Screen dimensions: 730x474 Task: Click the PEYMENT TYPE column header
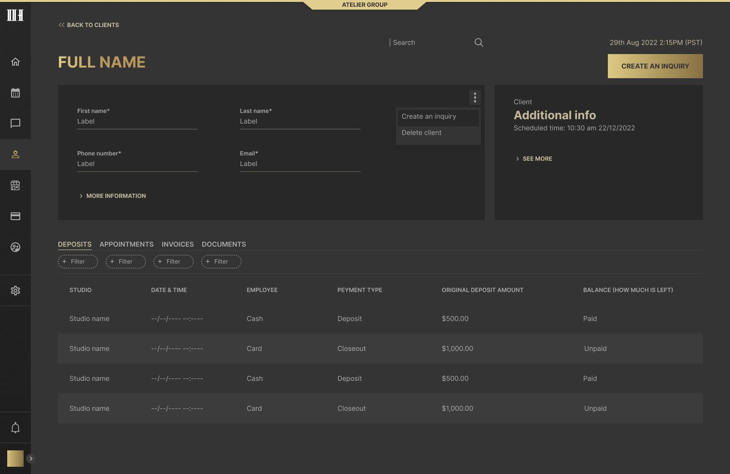pyautogui.click(x=360, y=290)
